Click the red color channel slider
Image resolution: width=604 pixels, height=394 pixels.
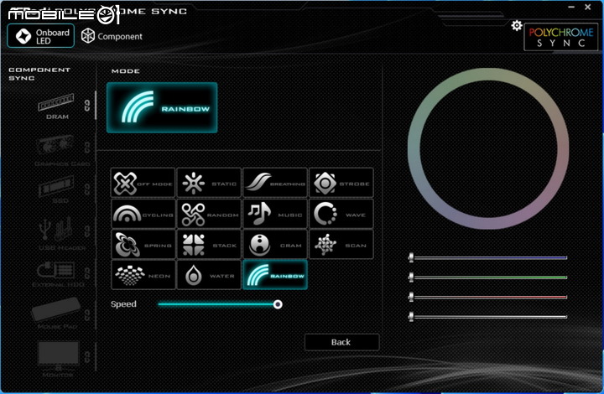tap(487, 297)
